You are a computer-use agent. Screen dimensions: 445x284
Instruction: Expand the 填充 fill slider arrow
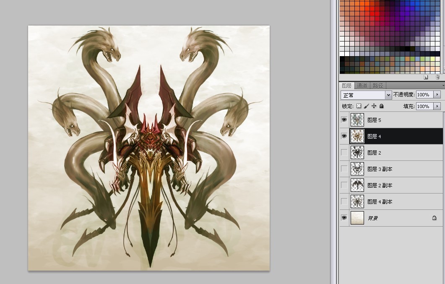[x=437, y=106]
